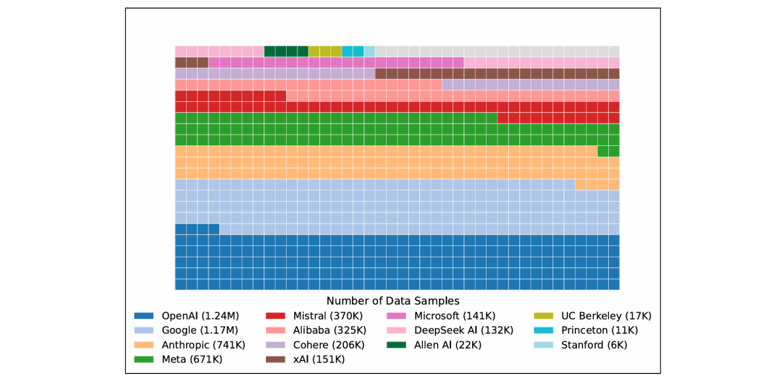Viewport: 782px width, 381px height.
Task: Select the 'Princeton (11K)' legend label
Action: click(x=600, y=330)
